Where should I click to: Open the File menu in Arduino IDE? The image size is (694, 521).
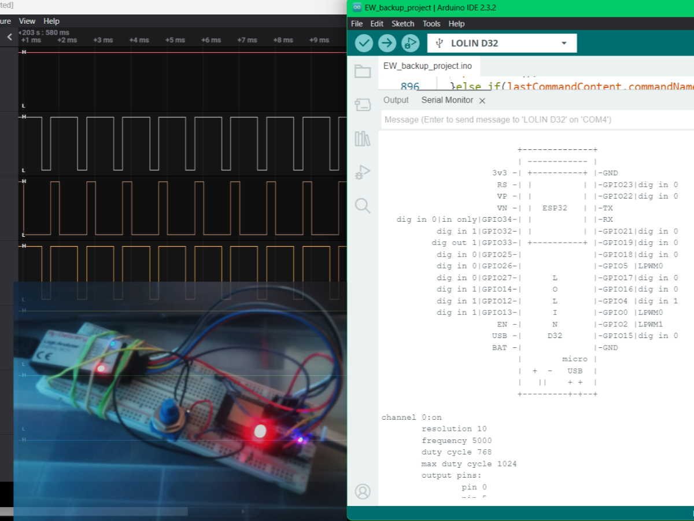point(357,24)
